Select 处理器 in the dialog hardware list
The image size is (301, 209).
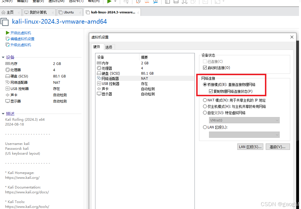tap(145, 68)
